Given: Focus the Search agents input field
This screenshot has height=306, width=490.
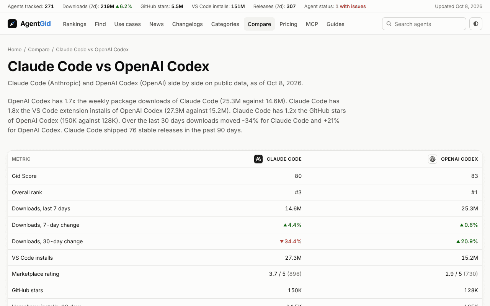Looking at the screenshot, I should click(424, 24).
